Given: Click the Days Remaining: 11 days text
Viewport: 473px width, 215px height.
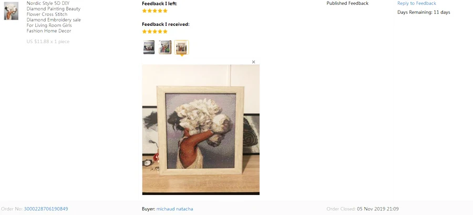Looking at the screenshot, I should coord(424,13).
